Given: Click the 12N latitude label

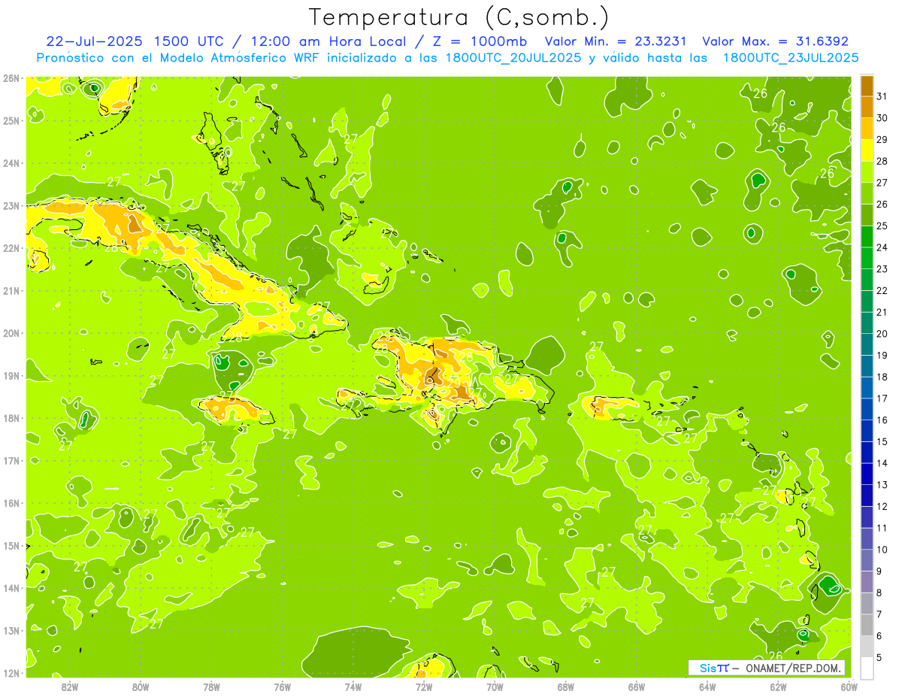Looking at the screenshot, I should (x=11, y=672).
